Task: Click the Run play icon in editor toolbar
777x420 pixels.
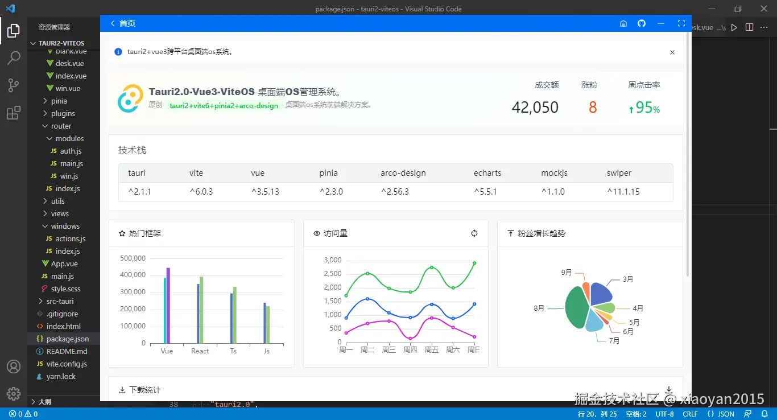Action: (734, 27)
